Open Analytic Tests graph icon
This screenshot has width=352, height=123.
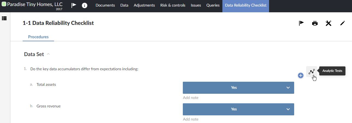tap(312, 72)
